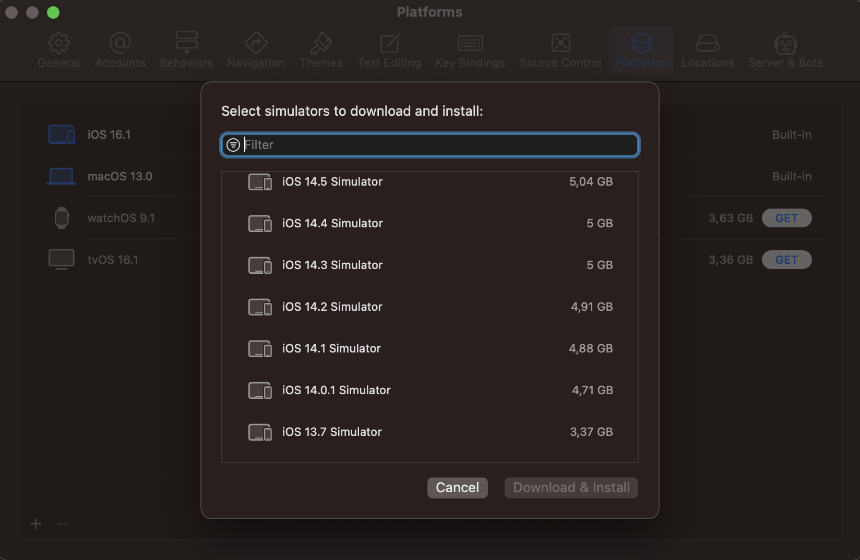Select the watchOS 9.1 platform row

point(430,218)
